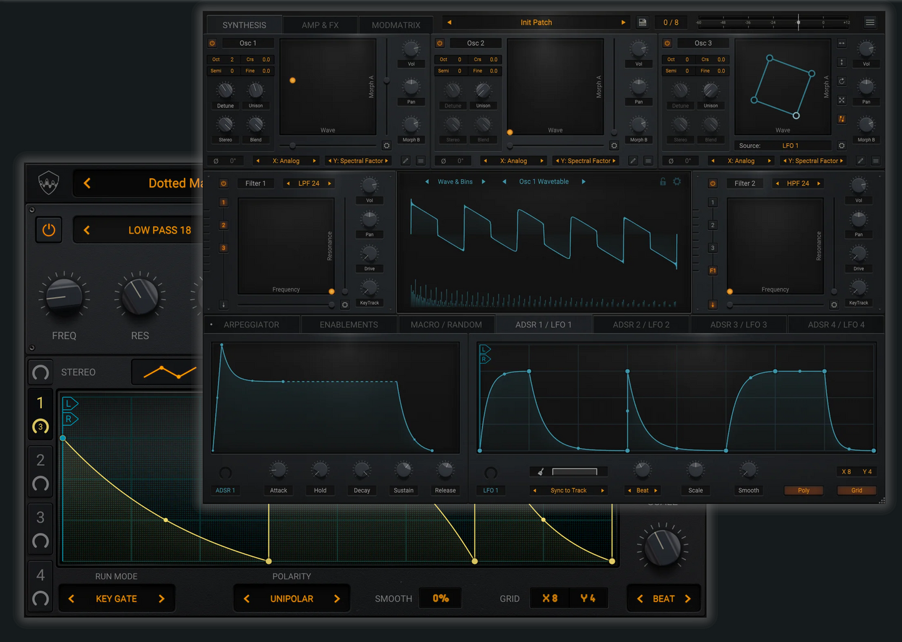The image size is (902, 642).
Task: Toggle the Grid button for LFO 1
Action: tap(856, 490)
